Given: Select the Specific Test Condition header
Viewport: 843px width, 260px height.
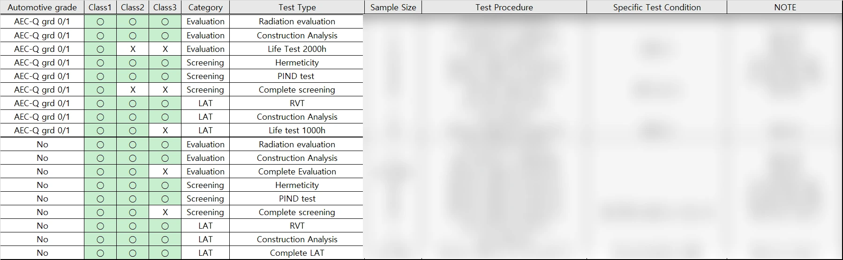Looking at the screenshot, I should tap(656, 7).
